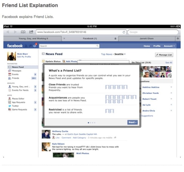Click Nick Starr's profile picture
184x172 pixels.
click(11, 56)
